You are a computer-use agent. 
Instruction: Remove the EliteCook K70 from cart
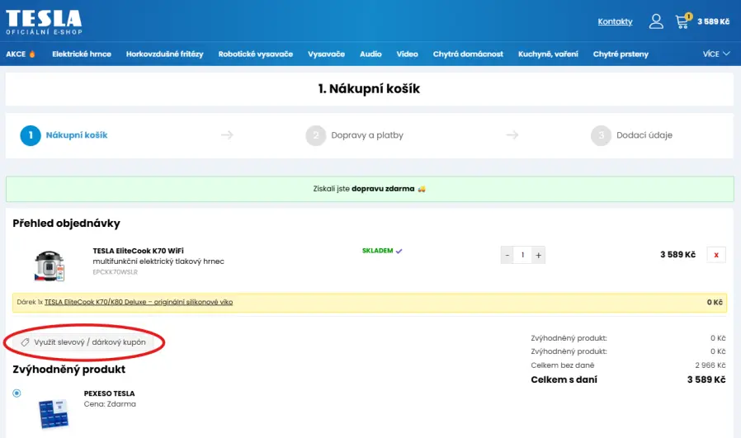(716, 255)
